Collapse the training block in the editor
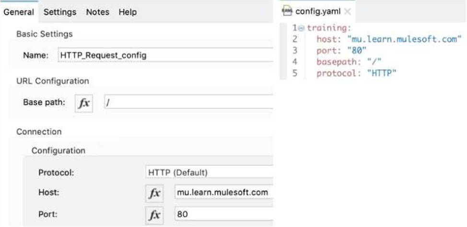The image size is (467, 227). (x=302, y=28)
